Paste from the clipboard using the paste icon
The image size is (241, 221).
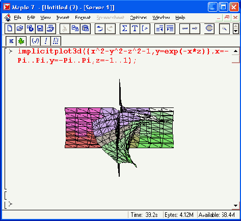click(x=85, y=29)
